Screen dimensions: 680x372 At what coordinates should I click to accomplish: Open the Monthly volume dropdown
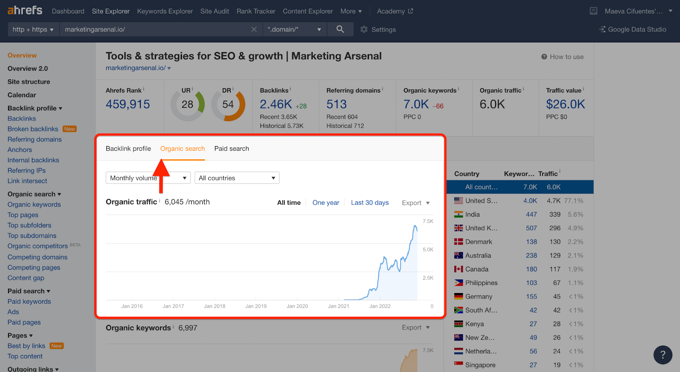pyautogui.click(x=148, y=178)
